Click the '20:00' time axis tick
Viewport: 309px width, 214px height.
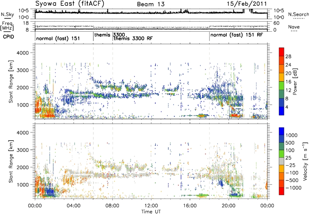tap(229, 206)
